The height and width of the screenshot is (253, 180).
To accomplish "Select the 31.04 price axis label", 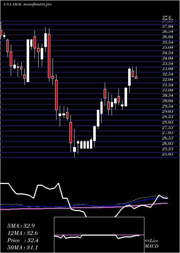I will 168,90.
